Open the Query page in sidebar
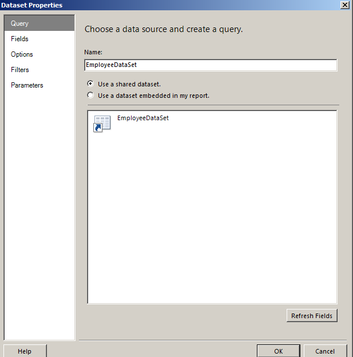This screenshot has width=353, height=357. click(39, 23)
